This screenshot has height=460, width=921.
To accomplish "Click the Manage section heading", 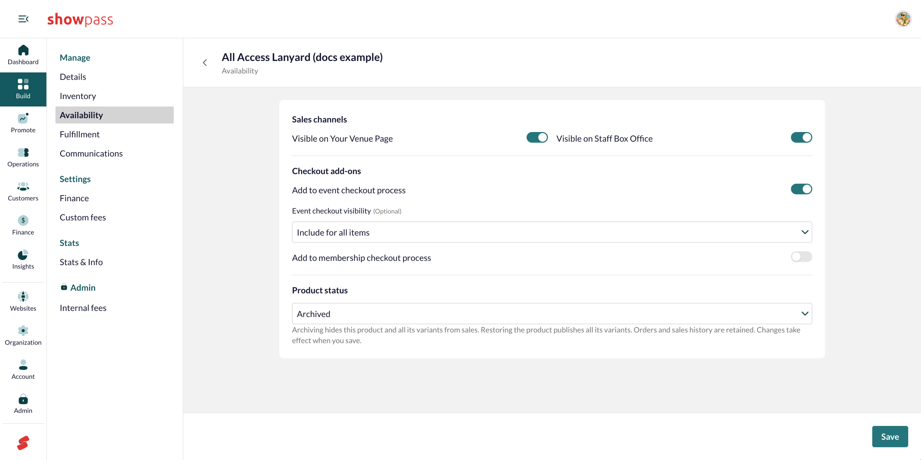I will point(75,58).
